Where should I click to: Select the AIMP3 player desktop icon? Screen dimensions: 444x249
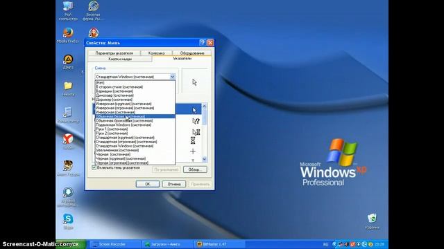point(68,62)
